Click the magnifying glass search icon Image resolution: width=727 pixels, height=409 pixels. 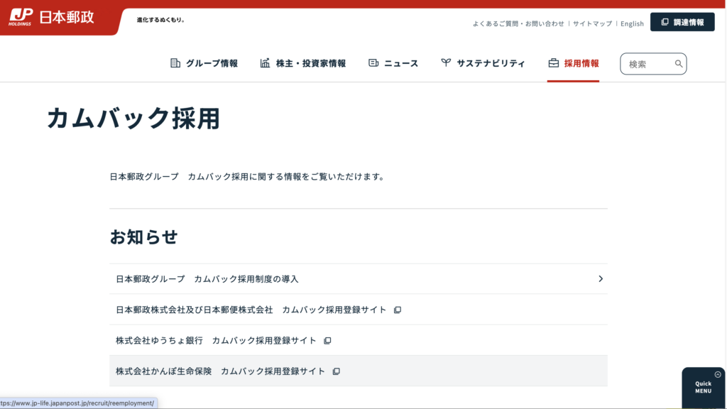tap(678, 64)
